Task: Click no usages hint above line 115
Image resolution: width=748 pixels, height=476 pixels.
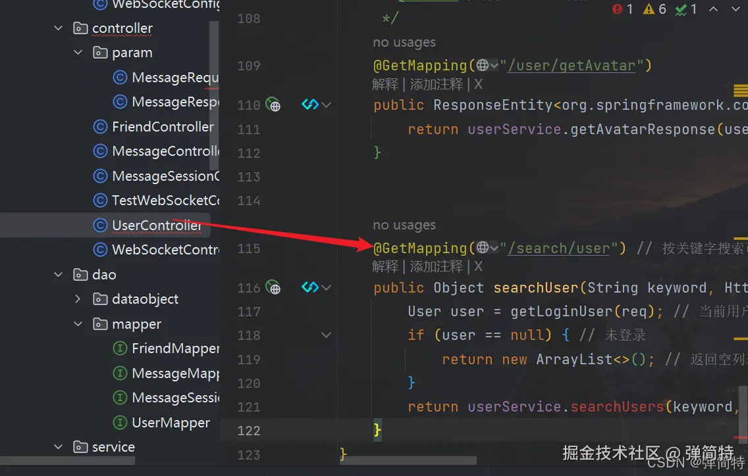Action: pyautogui.click(x=404, y=225)
